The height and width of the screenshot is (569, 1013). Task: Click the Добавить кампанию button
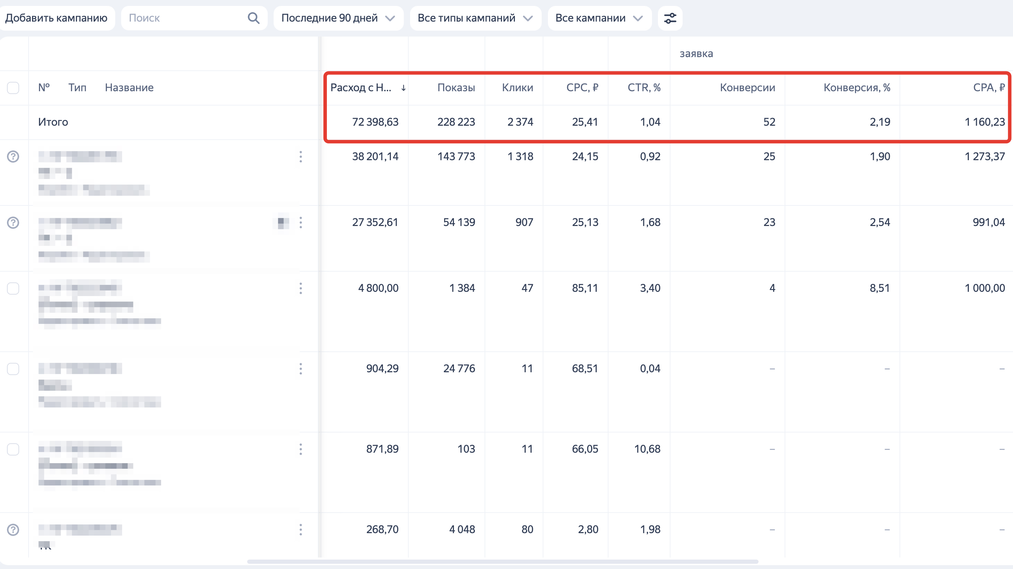click(x=56, y=18)
